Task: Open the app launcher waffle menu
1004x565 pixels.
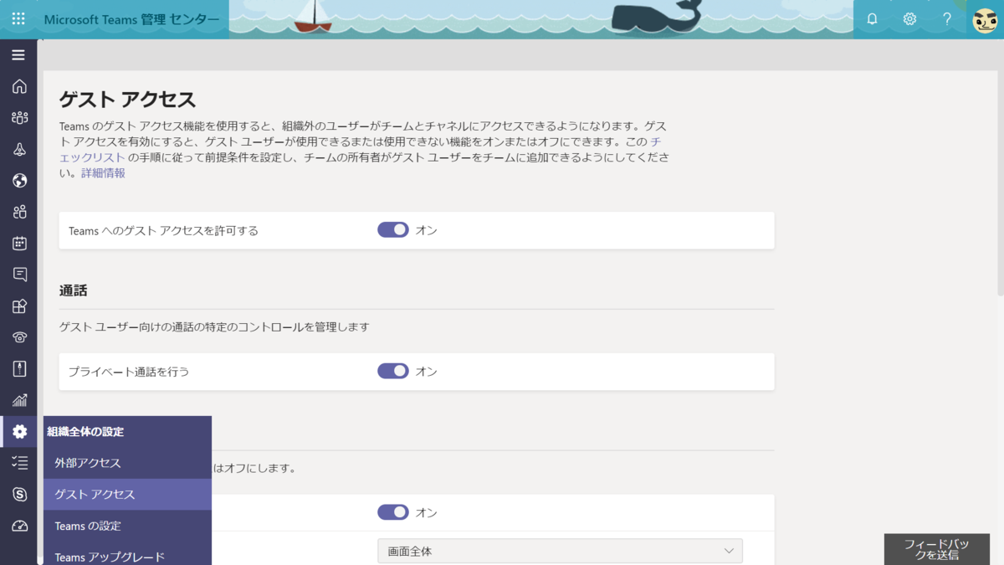Action: [18, 18]
